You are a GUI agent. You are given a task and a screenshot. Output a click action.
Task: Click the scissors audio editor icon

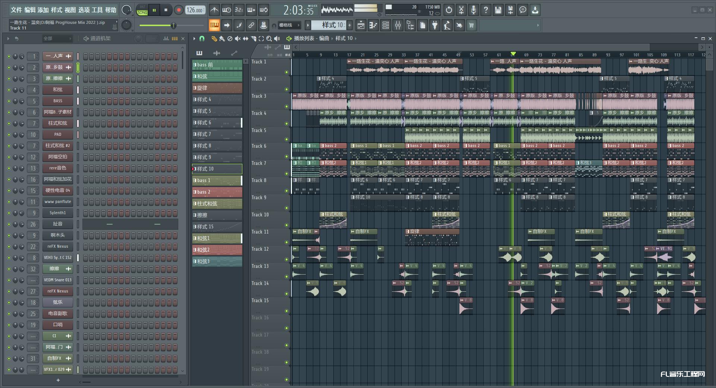pos(461,10)
